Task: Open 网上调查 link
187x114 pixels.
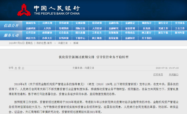Action: click(97, 38)
